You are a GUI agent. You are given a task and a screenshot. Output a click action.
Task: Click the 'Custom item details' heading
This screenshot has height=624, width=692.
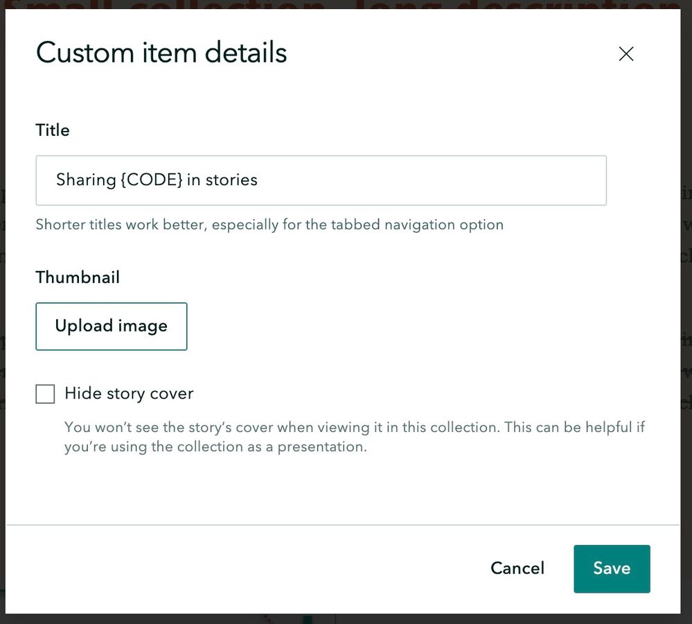point(161,53)
